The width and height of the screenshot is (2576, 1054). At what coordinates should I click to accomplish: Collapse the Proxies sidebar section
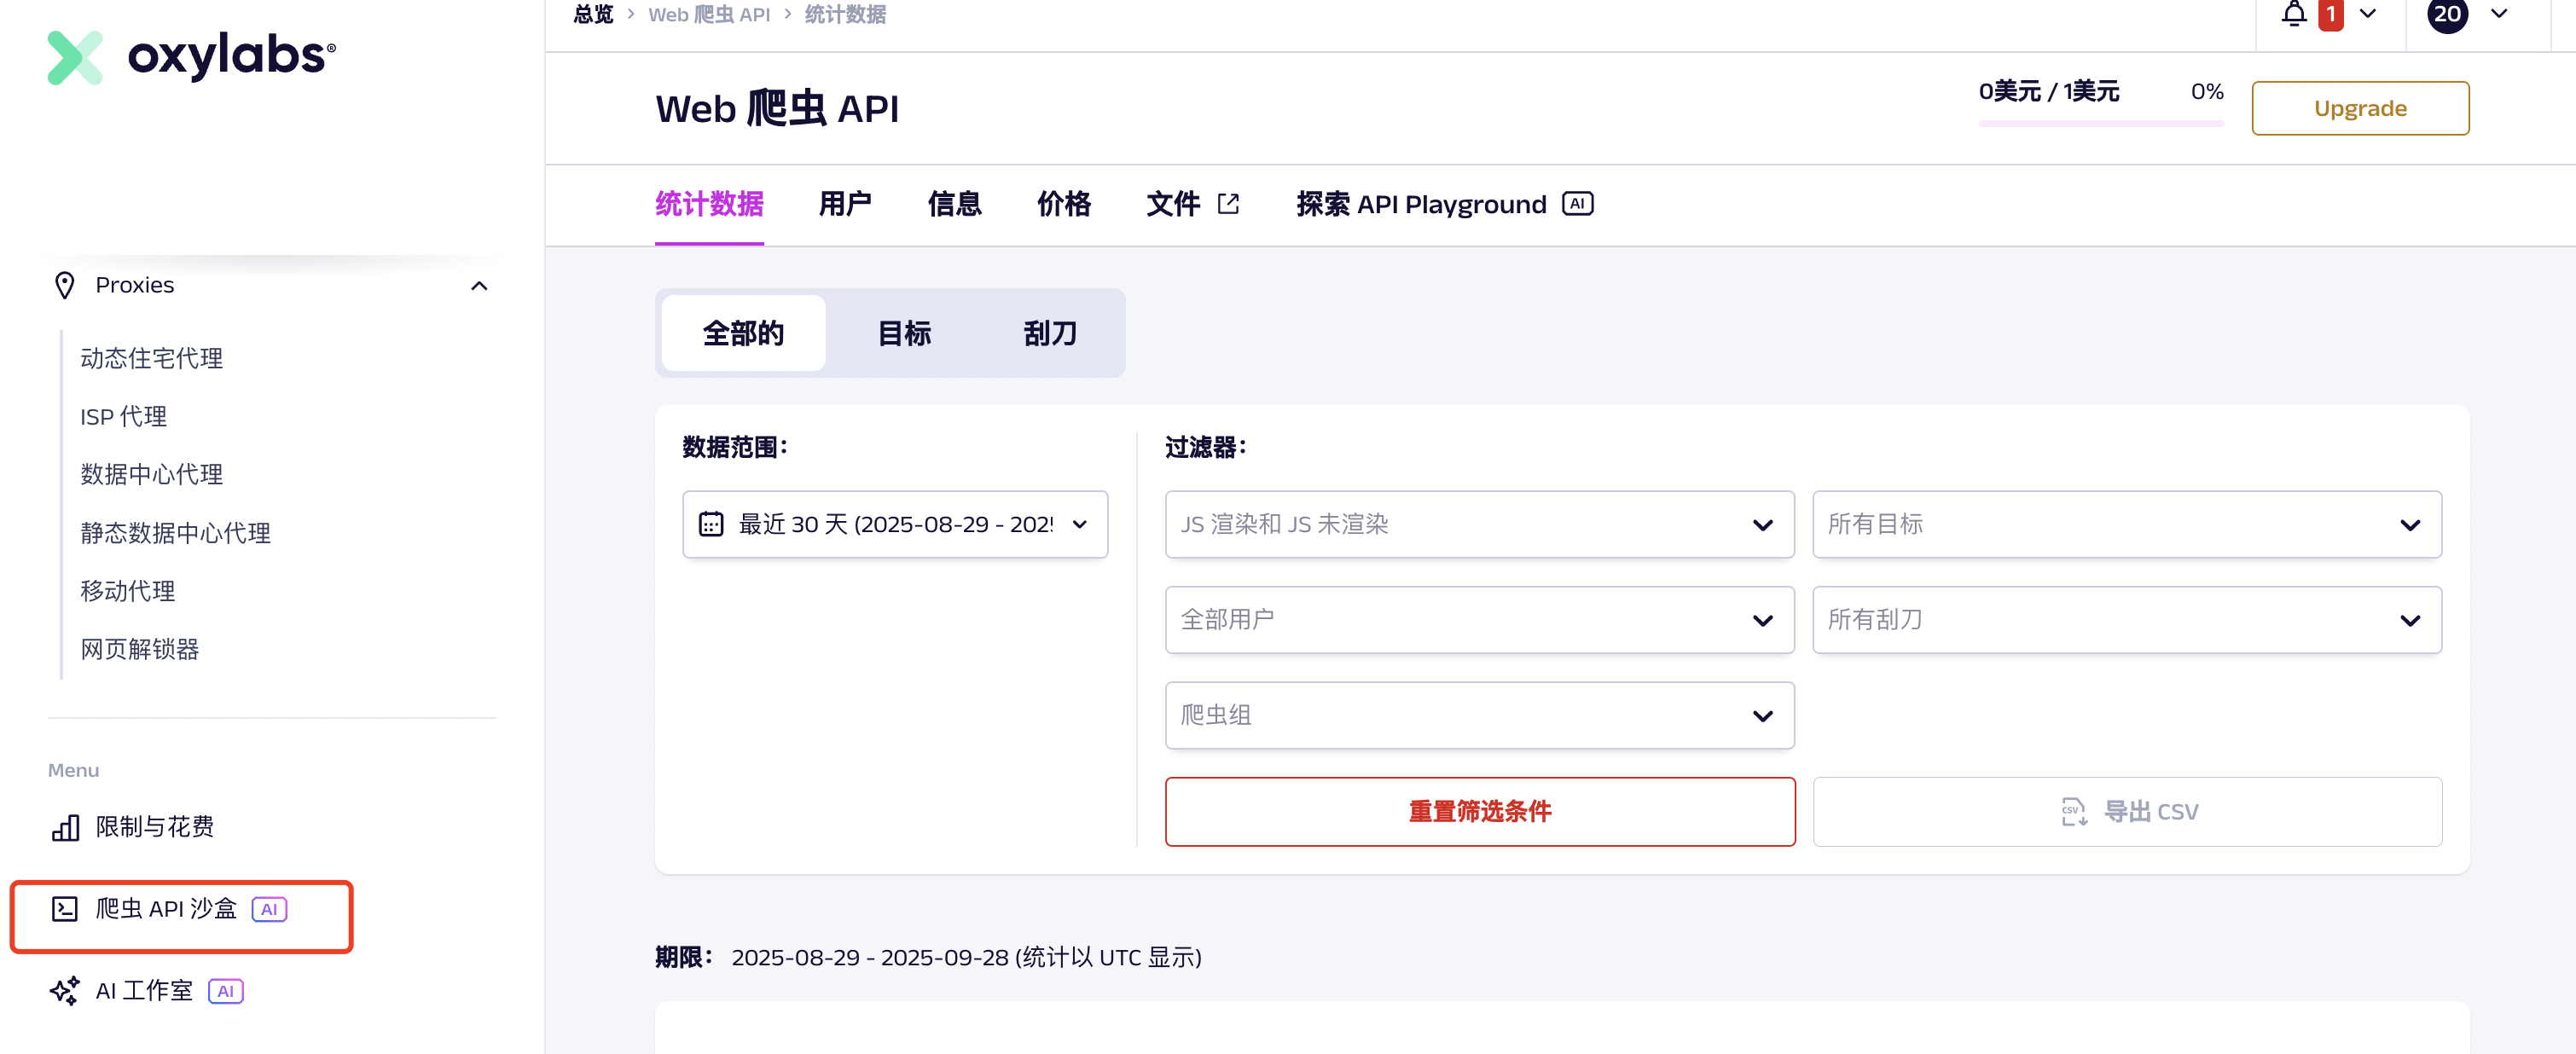coord(479,286)
